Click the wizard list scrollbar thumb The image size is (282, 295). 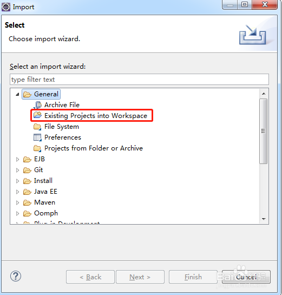tap(264, 131)
